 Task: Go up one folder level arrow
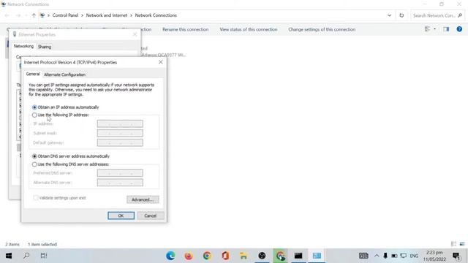coord(34,15)
